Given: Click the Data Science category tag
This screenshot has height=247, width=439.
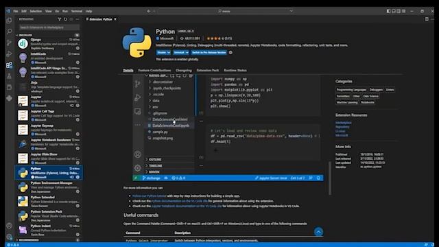Looking at the screenshot, I should click(370, 96).
